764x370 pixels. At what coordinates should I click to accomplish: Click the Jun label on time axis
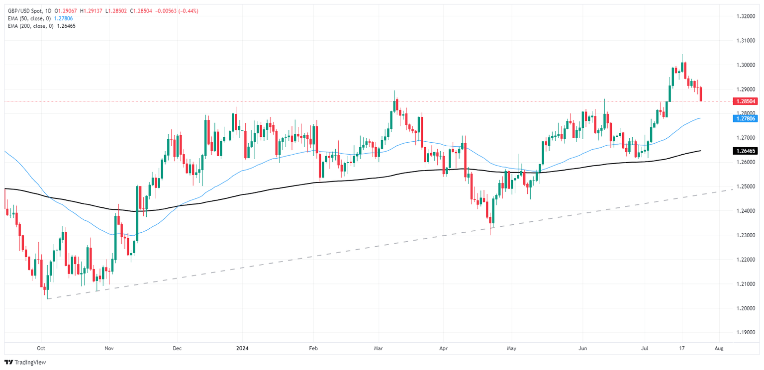click(x=580, y=349)
